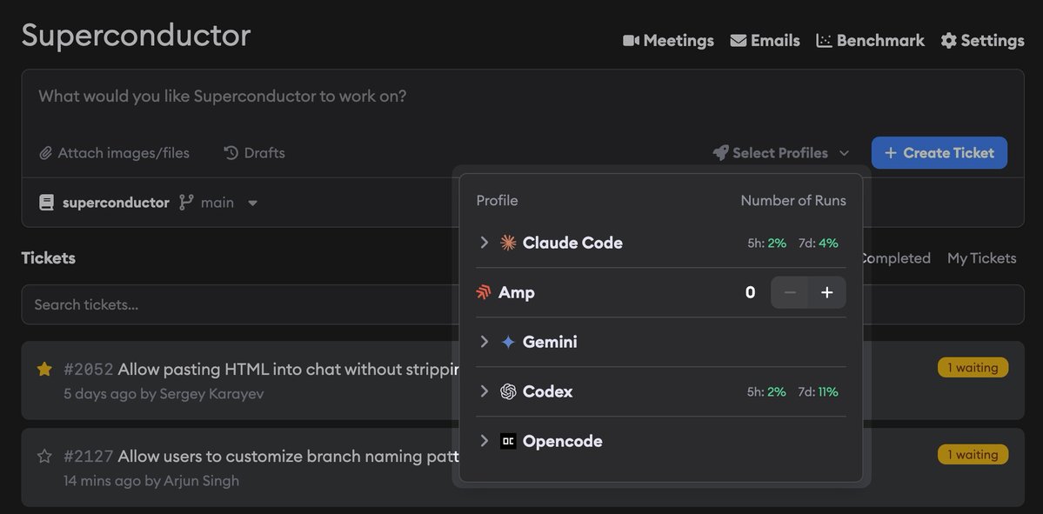Click the Gemini sparkle icon
Screen dimensions: 1043x514
click(x=508, y=342)
